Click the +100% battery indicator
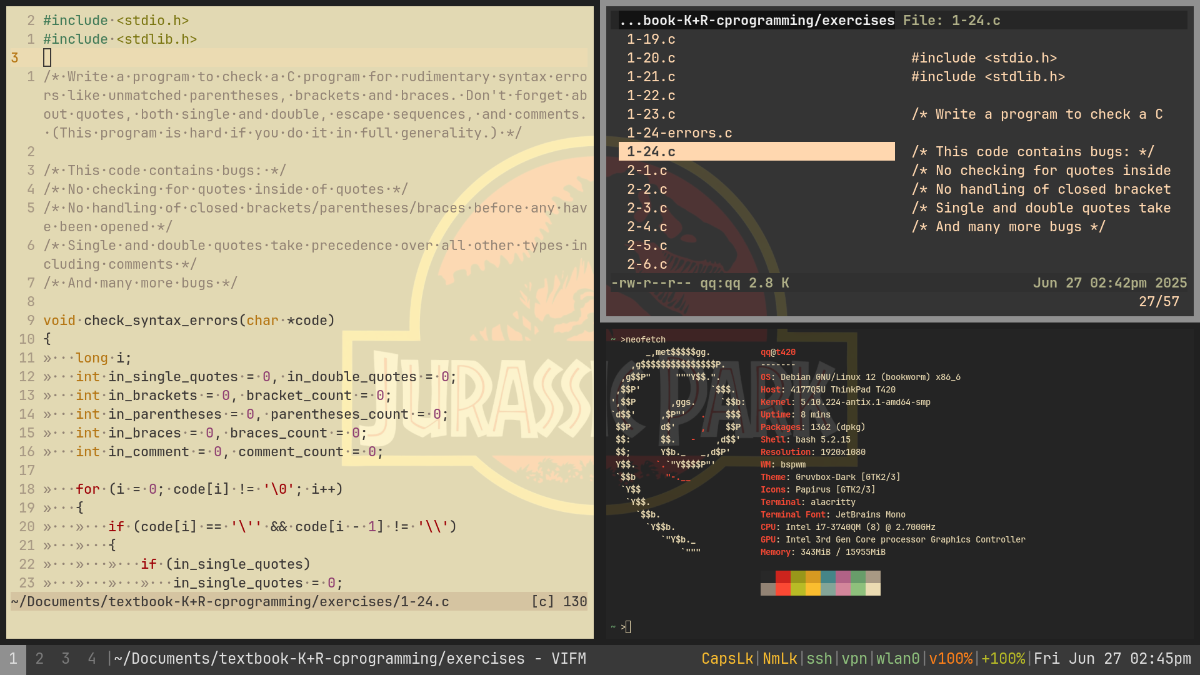1200x675 pixels. (x=1002, y=659)
